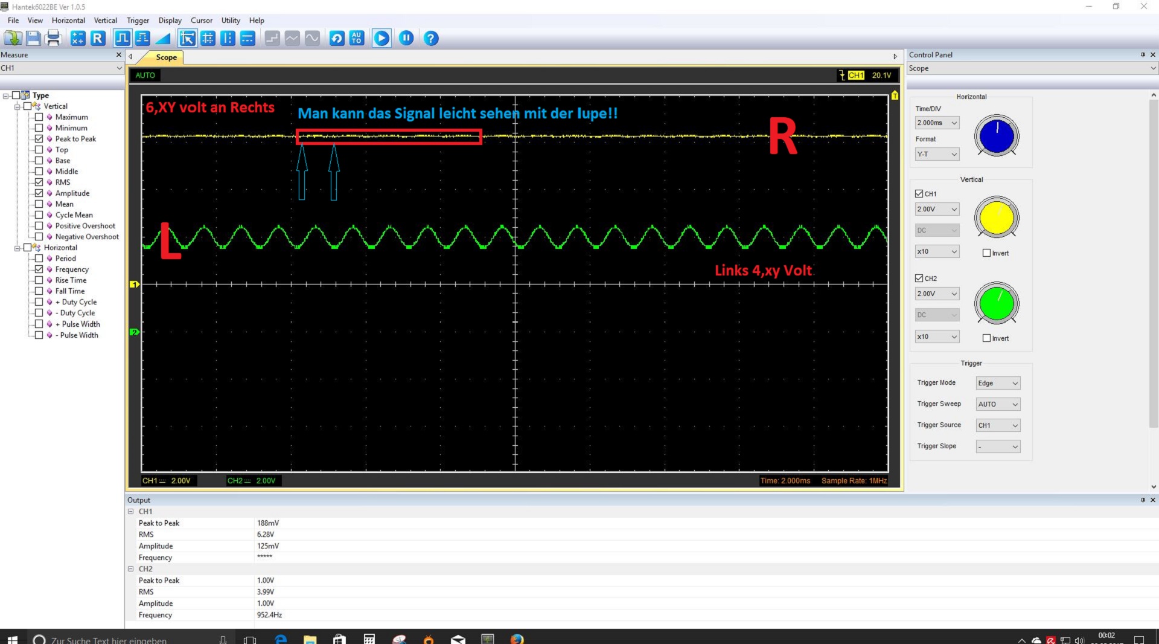Open the Help question mark icon
Viewport: 1159px width, 644px height.
(x=430, y=39)
